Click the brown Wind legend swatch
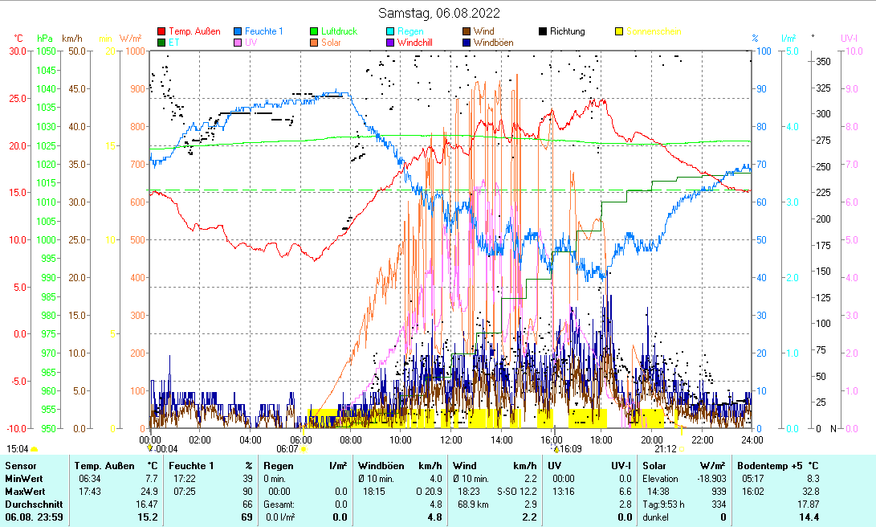Viewport: 876px width, 527px height. tap(467, 31)
